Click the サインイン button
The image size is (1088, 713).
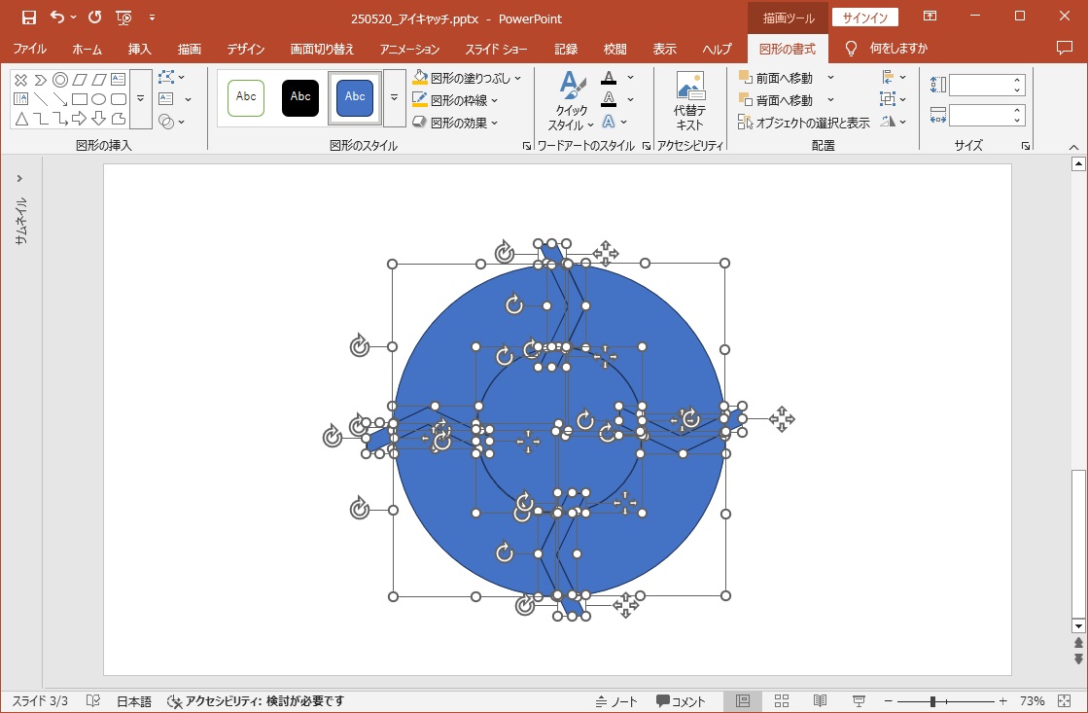(864, 18)
